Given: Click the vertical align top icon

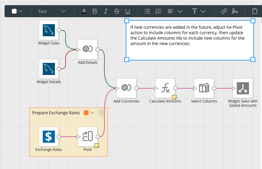Looking at the screenshot, I should (194, 11).
